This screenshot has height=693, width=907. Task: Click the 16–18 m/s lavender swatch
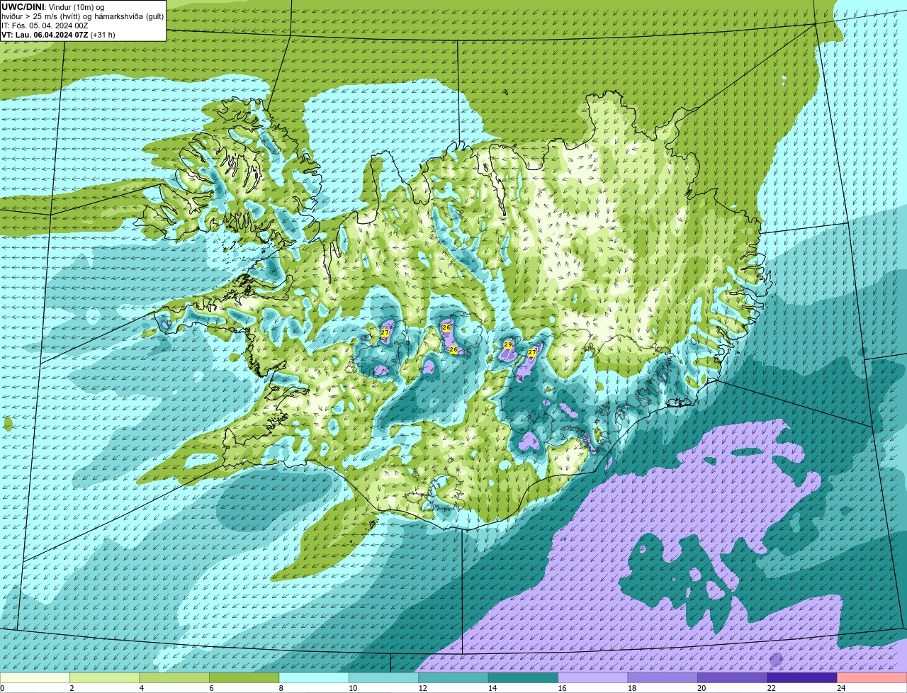[593, 677]
